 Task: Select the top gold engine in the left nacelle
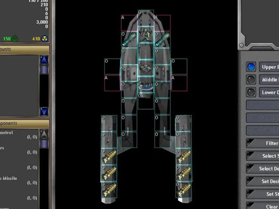click(x=109, y=156)
